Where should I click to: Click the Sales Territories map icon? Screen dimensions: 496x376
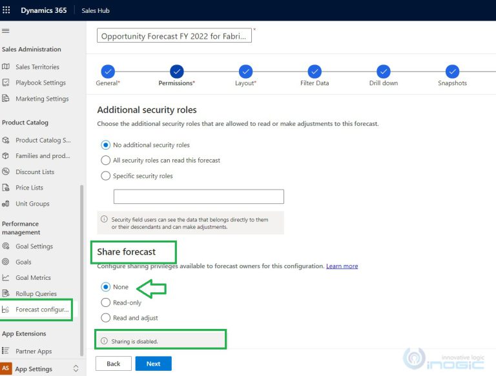pyautogui.click(x=6, y=66)
